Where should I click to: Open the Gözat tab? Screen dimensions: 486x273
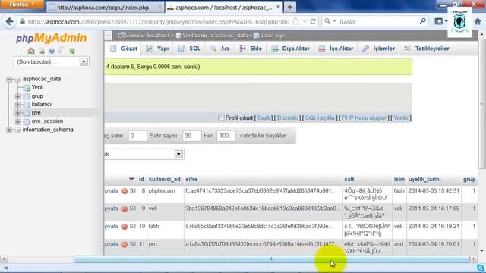(x=124, y=49)
